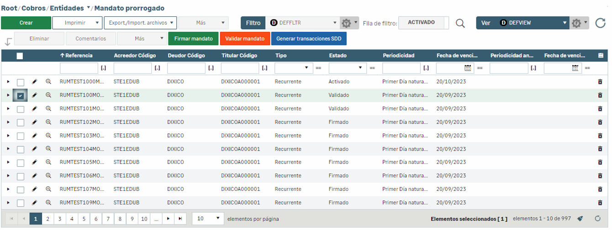This screenshot has width=612, height=230.
Task: Open the filter settings gear icon
Action: click(x=347, y=23)
